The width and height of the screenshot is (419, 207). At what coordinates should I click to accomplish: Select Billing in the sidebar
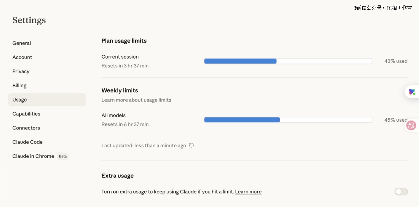[x=19, y=86]
